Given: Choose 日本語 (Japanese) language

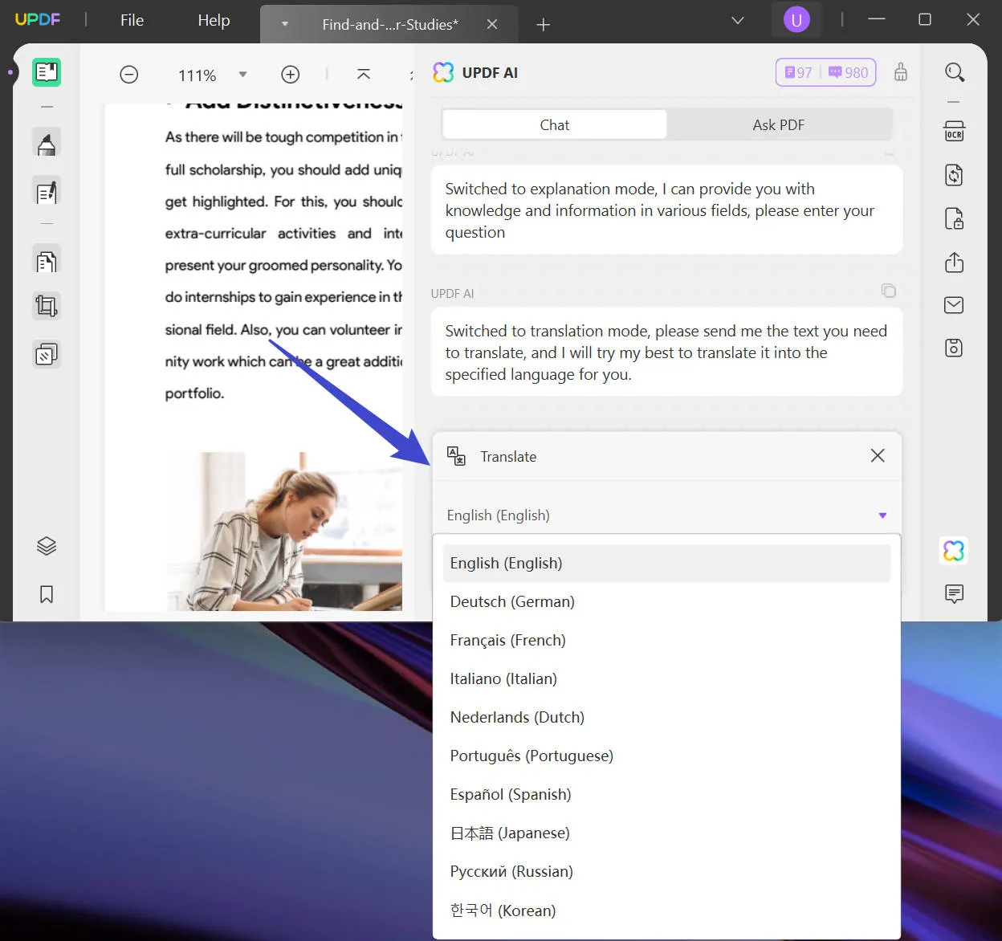Looking at the screenshot, I should (666, 833).
